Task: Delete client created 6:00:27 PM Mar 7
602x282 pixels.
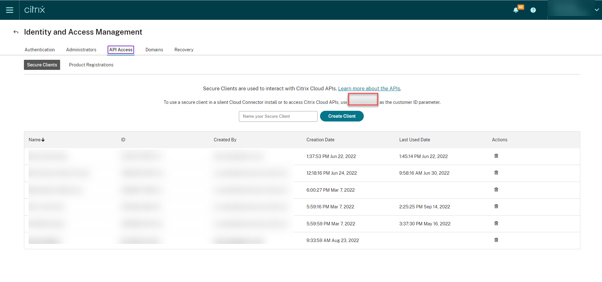Action: pyautogui.click(x=496, y=190)
